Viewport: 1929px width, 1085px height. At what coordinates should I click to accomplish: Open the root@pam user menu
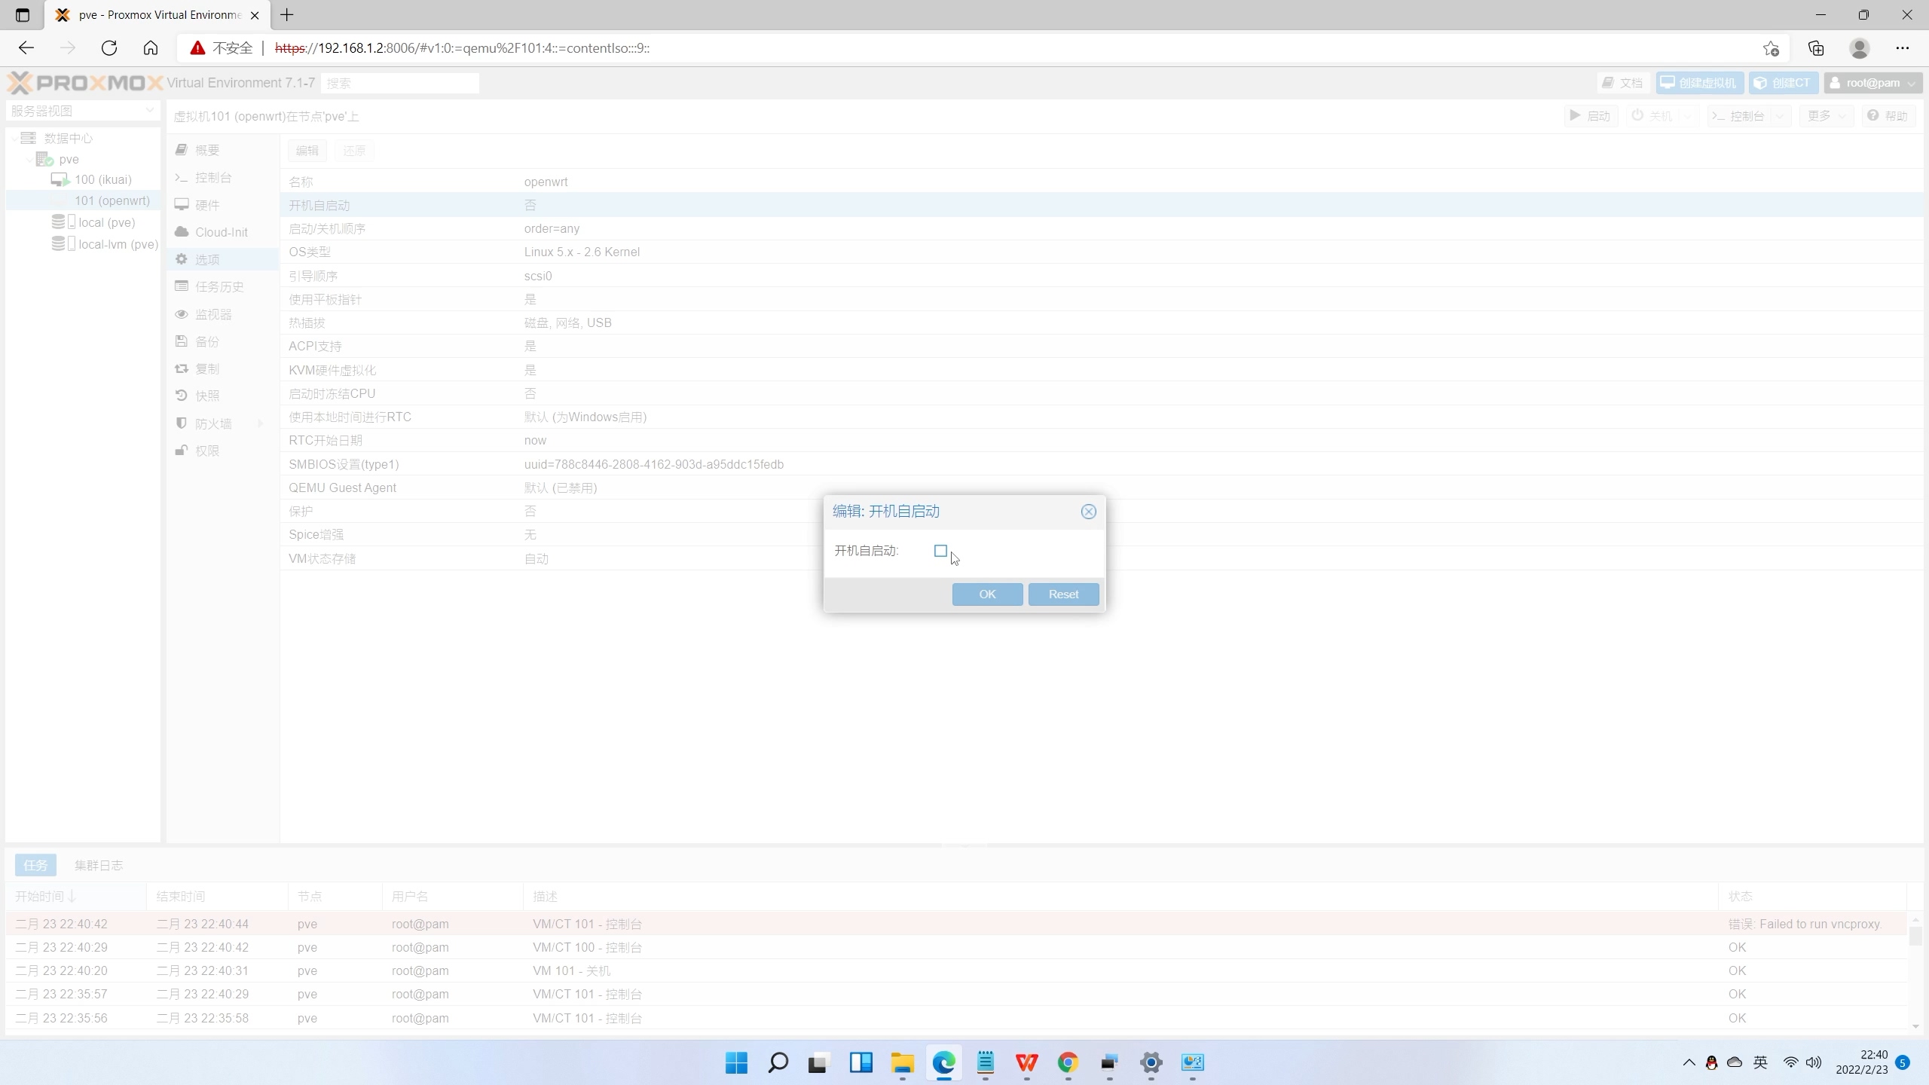point(1872,83)
